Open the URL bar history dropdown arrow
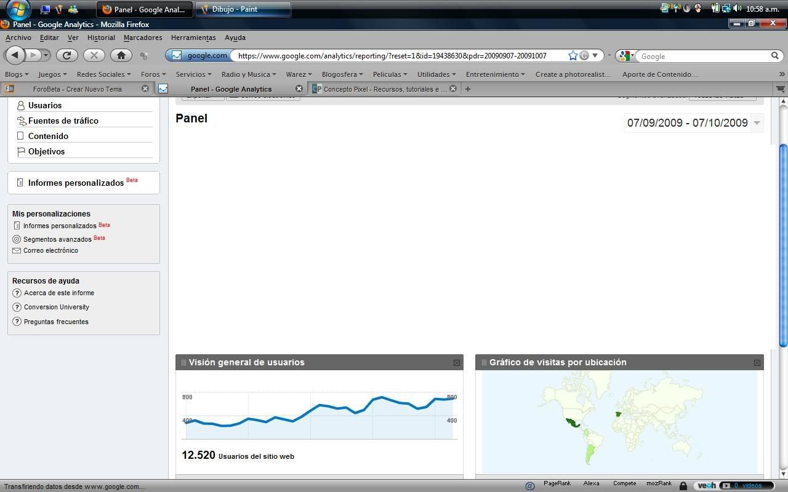Image resolution: width=788 pixels, height=492 pixels. pos(595,55)
